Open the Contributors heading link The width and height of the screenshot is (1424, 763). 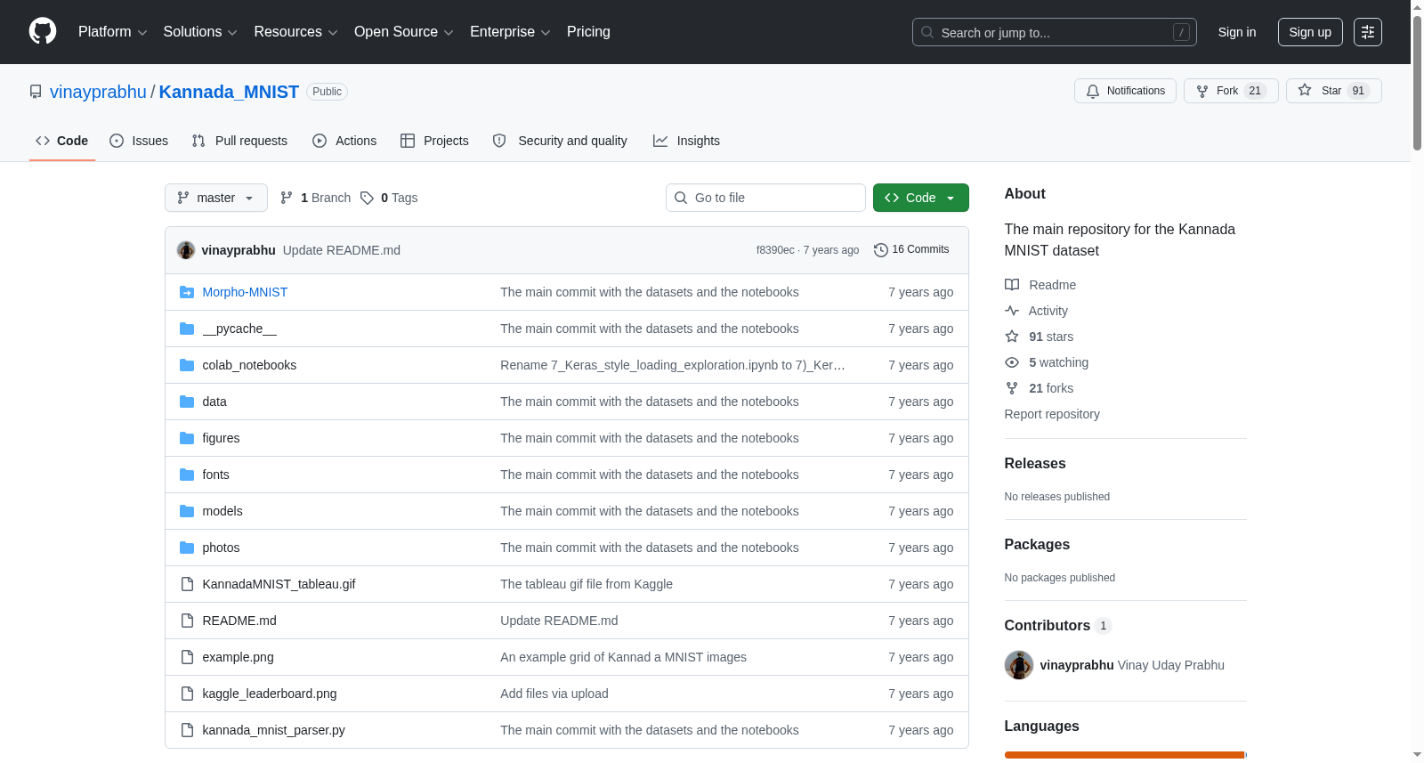1058,625
